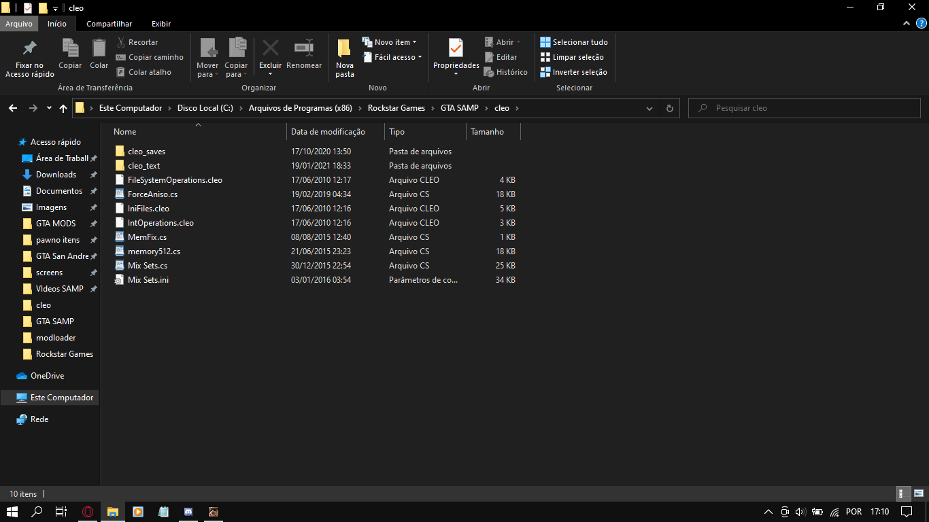Switch to large icons view layout
Screen dimensions: 929x522
point(919,494)
